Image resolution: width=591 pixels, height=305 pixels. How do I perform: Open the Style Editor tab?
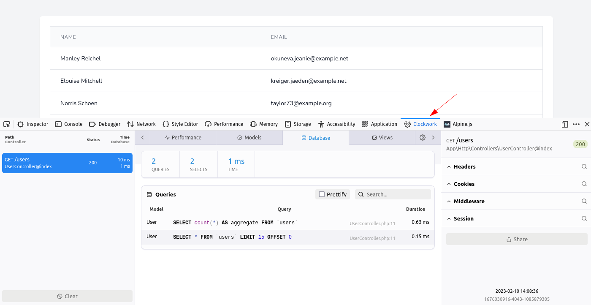(180, 124)
